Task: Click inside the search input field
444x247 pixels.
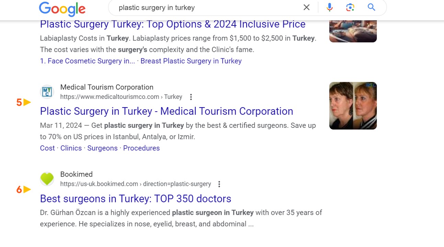Action: tap(192, 7)
